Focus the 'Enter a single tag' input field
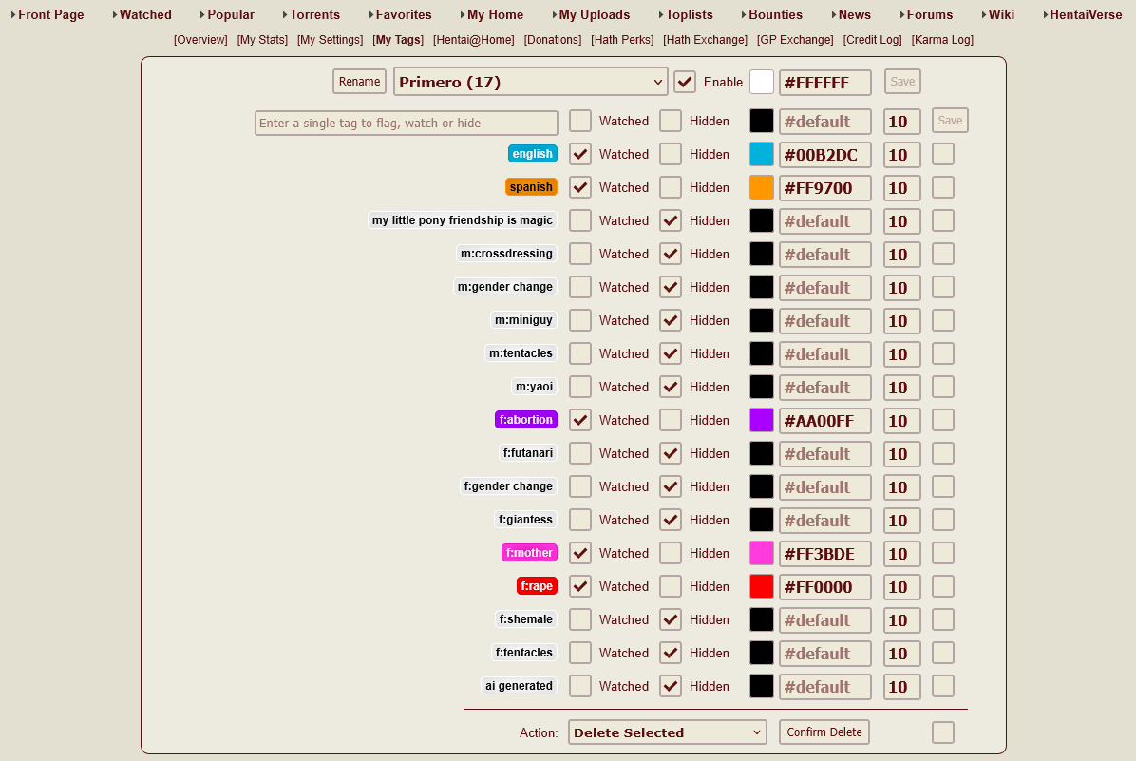This screenshot has height=761, width=1136. click(x=406, y=123)
